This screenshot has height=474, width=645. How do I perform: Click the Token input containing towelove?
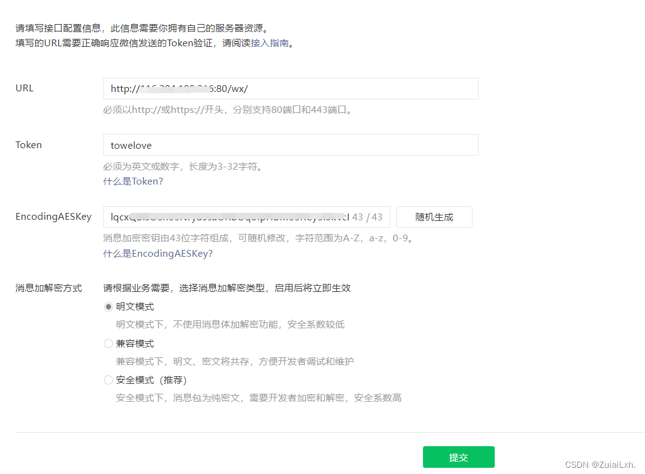click(291, 145)
